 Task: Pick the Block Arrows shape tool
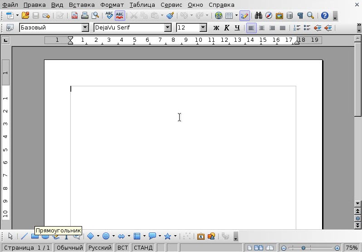(x=121, y=236)
